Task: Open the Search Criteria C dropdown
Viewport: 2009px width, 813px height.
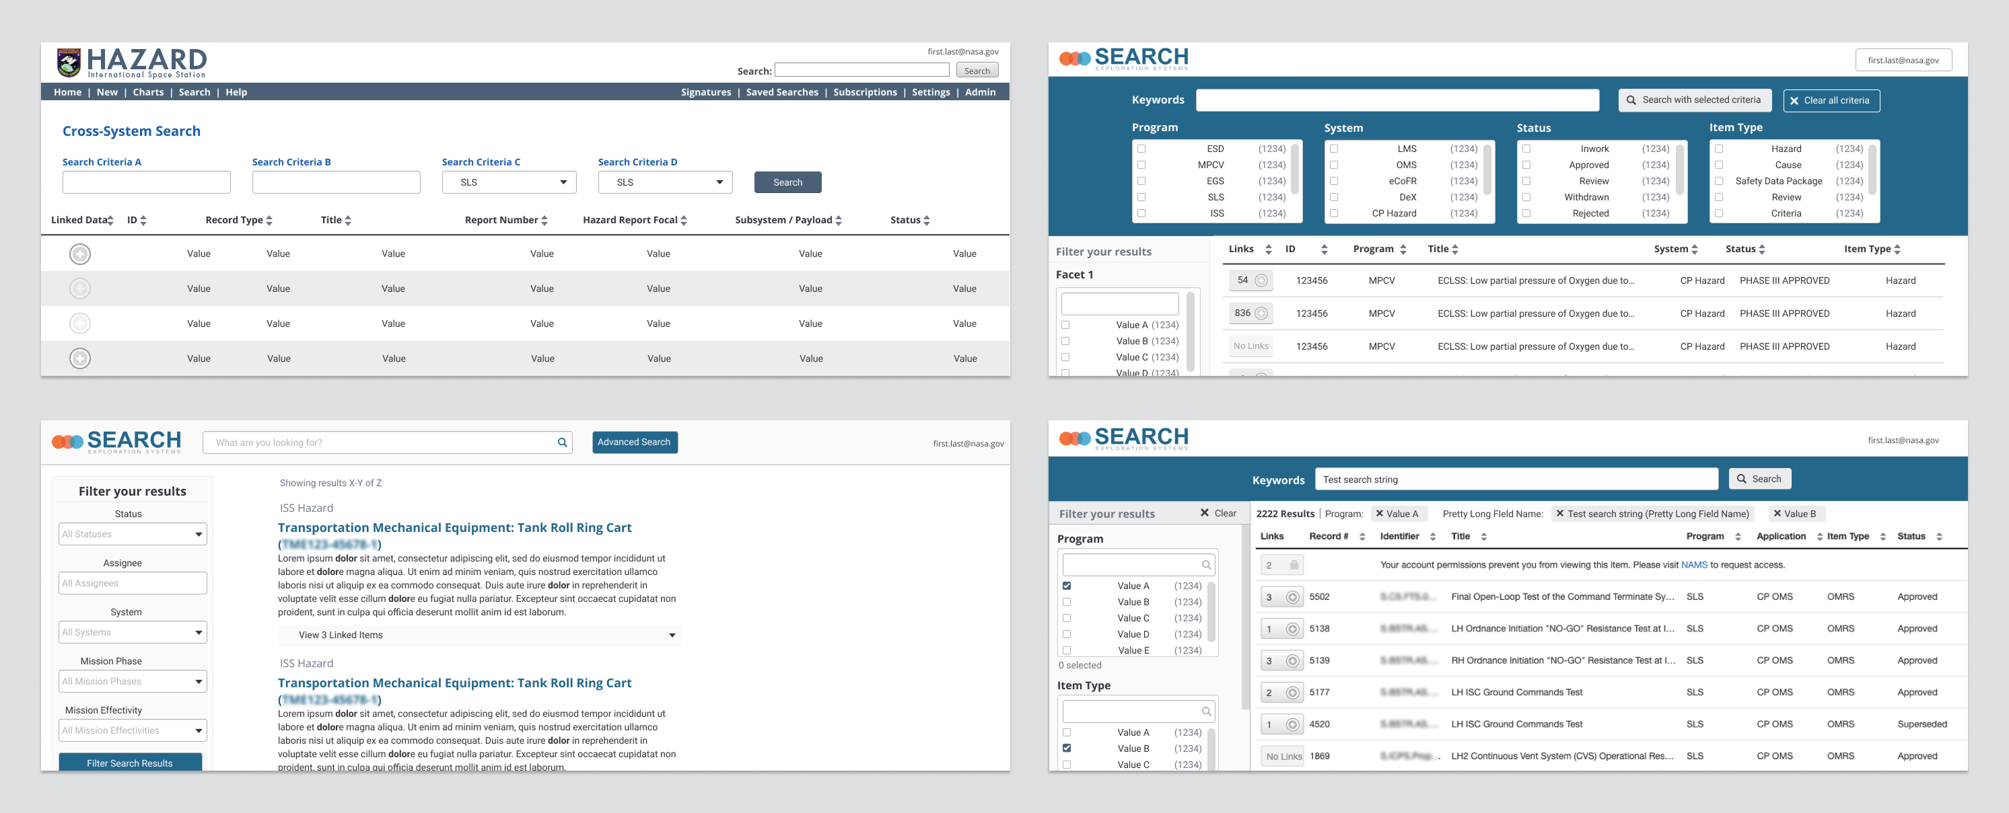Action: [509, 182]
